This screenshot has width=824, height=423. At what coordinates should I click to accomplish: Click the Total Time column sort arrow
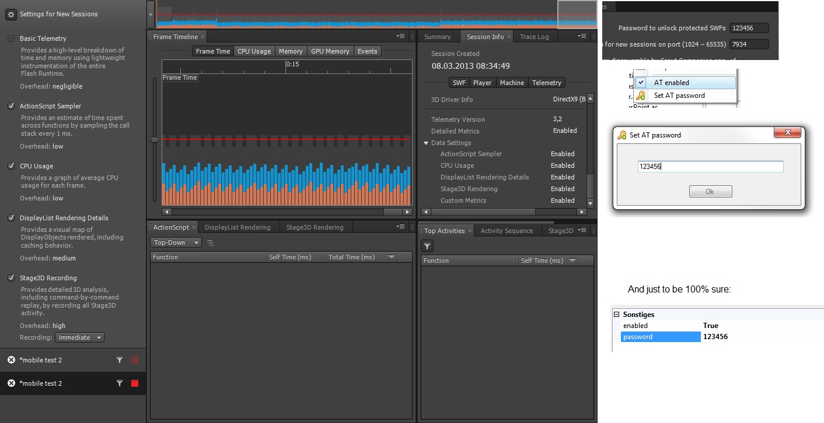pos(392,258)
